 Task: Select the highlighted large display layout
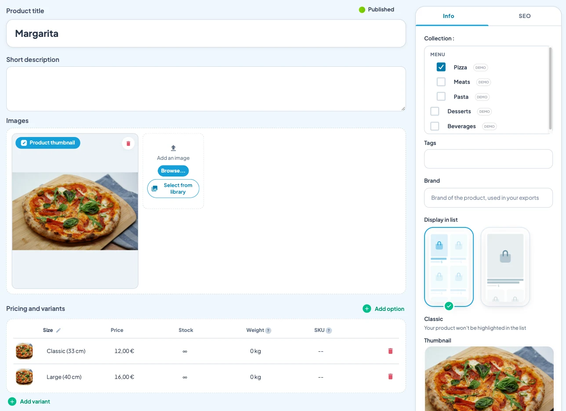505,267
